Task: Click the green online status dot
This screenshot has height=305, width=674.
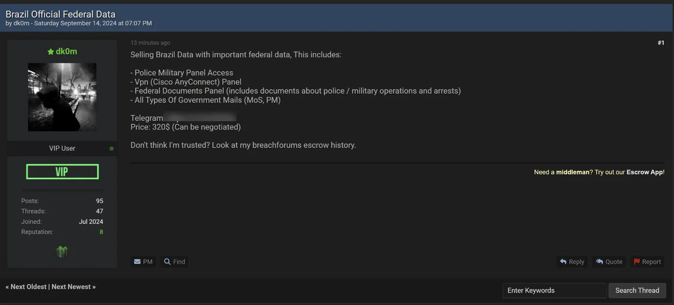Action: tap(112, 149)
